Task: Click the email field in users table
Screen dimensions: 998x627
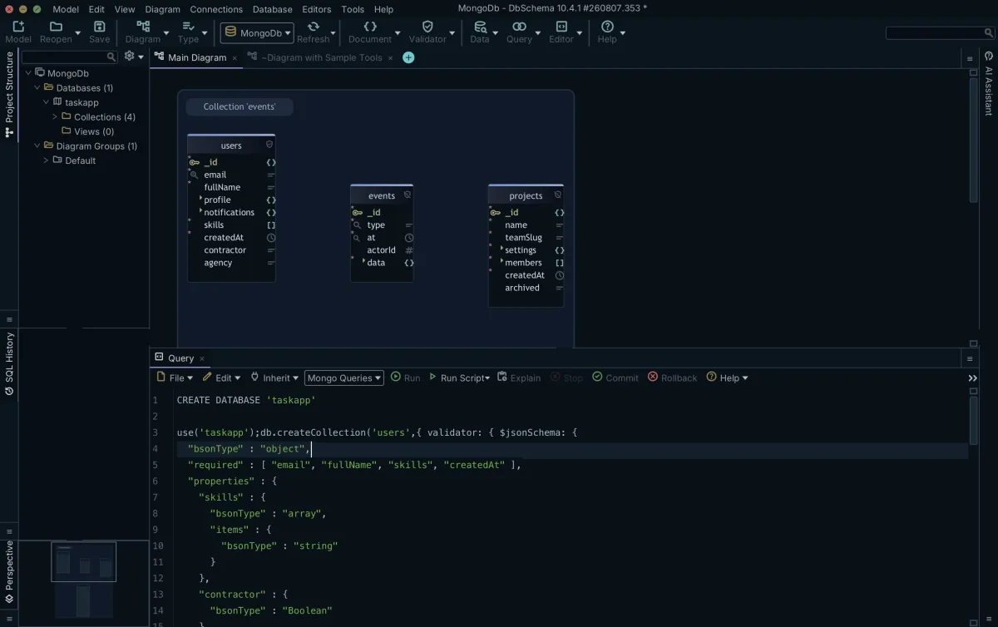Action: [x=215, y=175]
